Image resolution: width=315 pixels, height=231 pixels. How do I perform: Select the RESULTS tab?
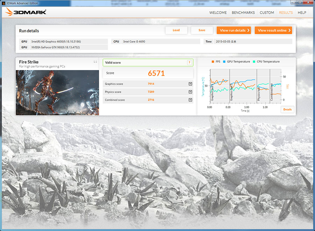tap(286, 13)
